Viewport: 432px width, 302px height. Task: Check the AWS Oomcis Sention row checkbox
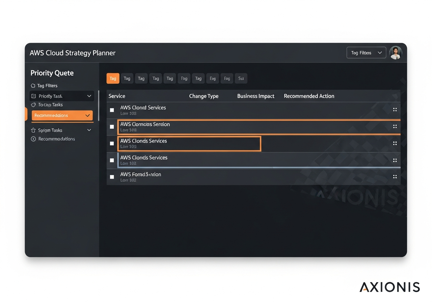click(x=112, y=127)
